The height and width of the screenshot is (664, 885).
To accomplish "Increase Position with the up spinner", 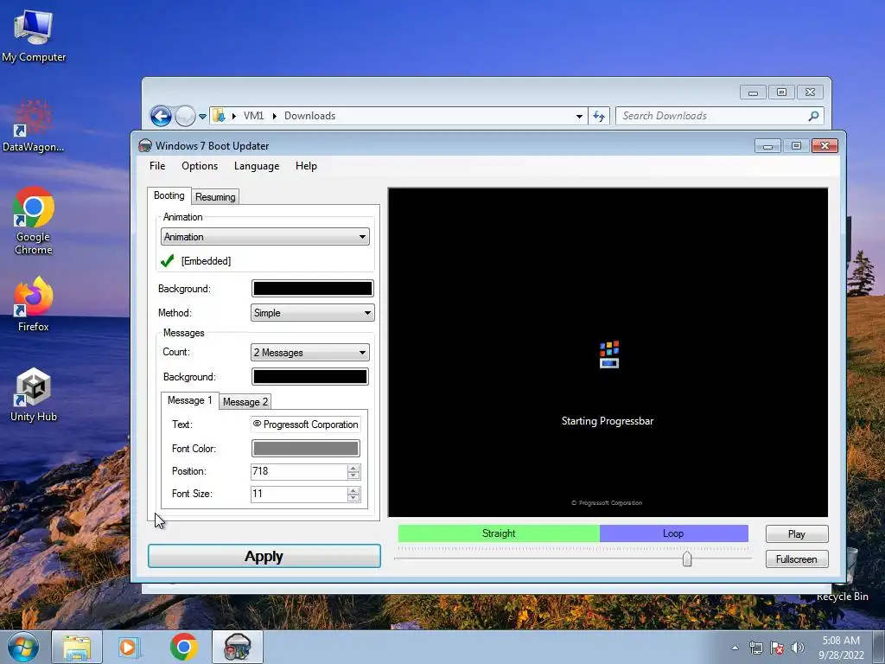I will (x=353, y=468).
